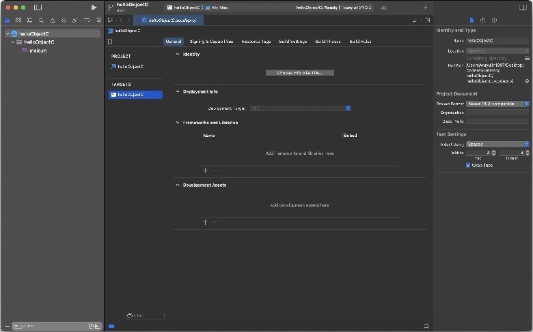Show the Quick Help inspector
Screen dimensions: 533x332
[494, 20]
